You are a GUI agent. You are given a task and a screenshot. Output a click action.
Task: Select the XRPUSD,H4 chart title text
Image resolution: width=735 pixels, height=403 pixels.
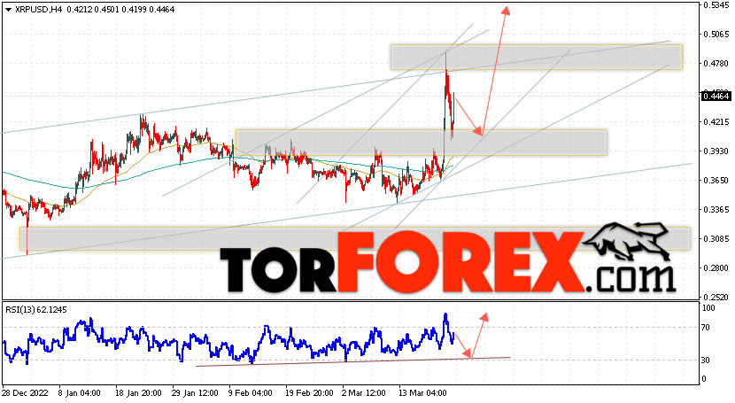coord(38,10)
